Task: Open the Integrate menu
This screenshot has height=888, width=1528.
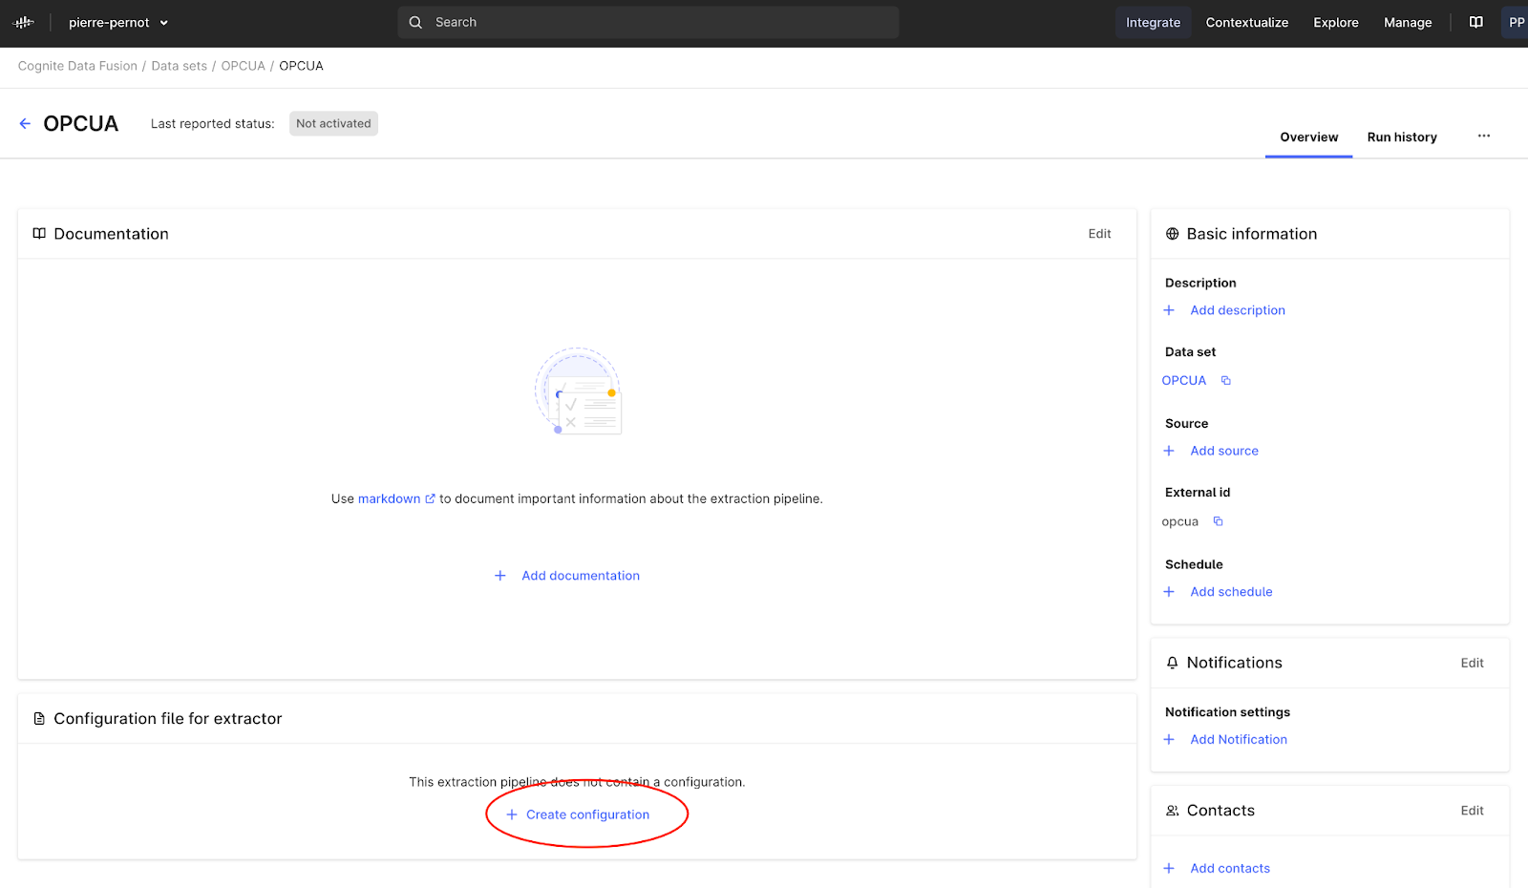Action: tap(1153, 23)
